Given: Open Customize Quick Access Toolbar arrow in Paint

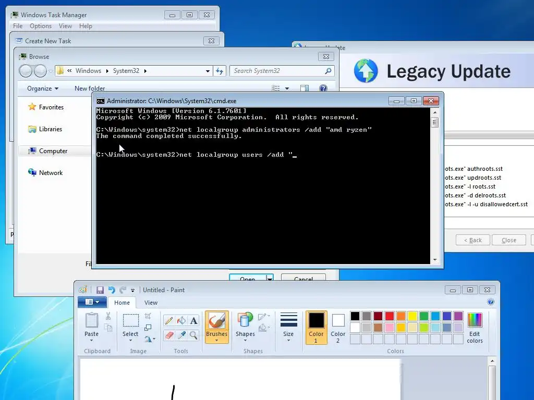Looking at the screenshot, I should coord(132,290).
